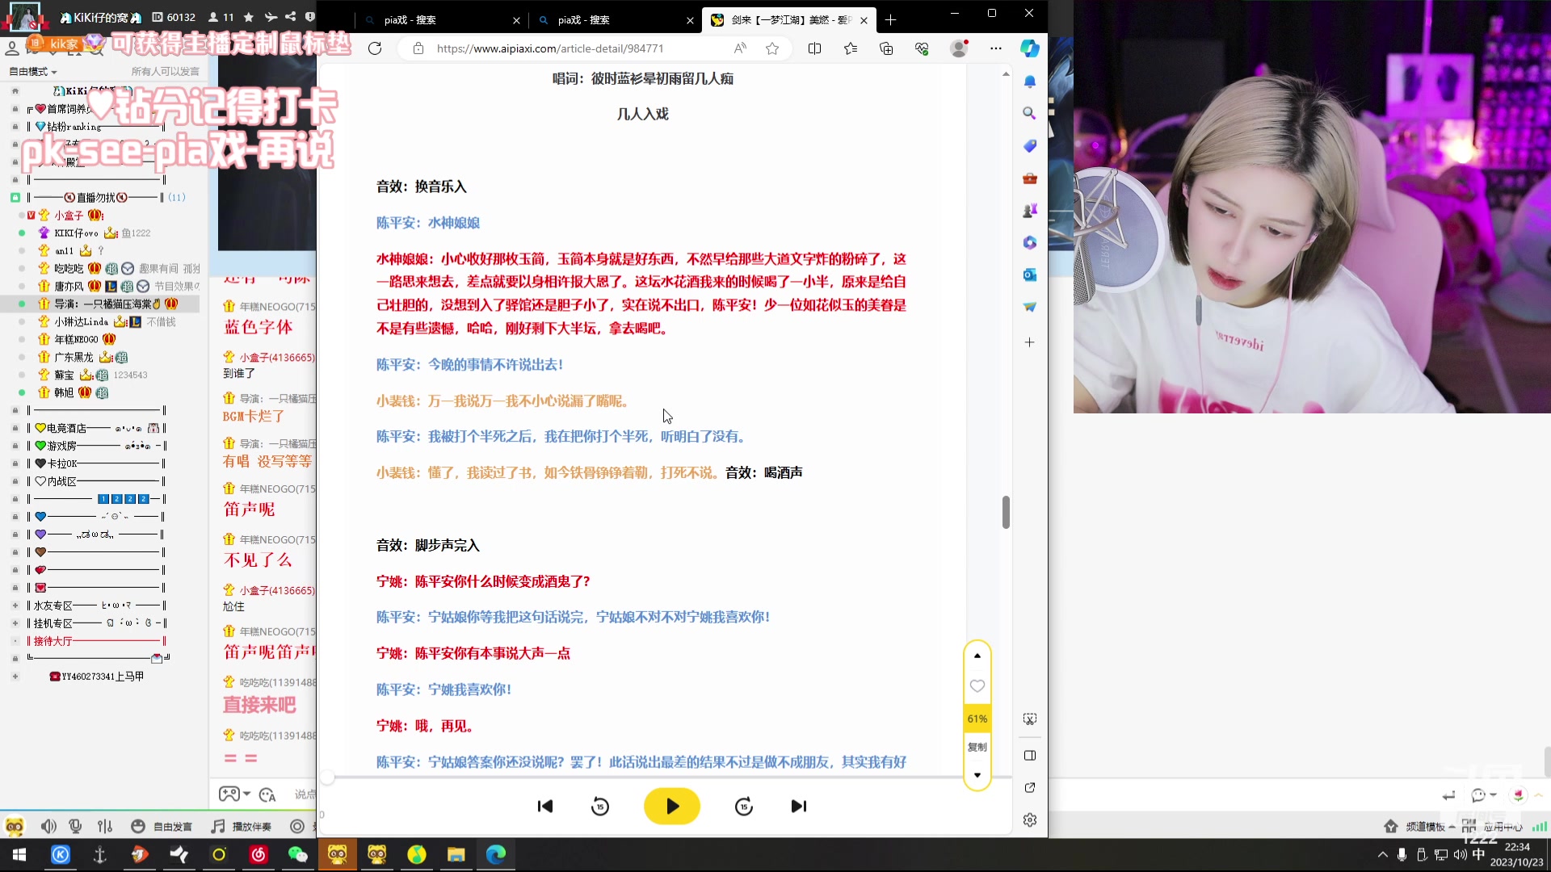Open Outlook in Edge sidebar
This screenshot has width=1551, height=872.
click(1029, 275)
